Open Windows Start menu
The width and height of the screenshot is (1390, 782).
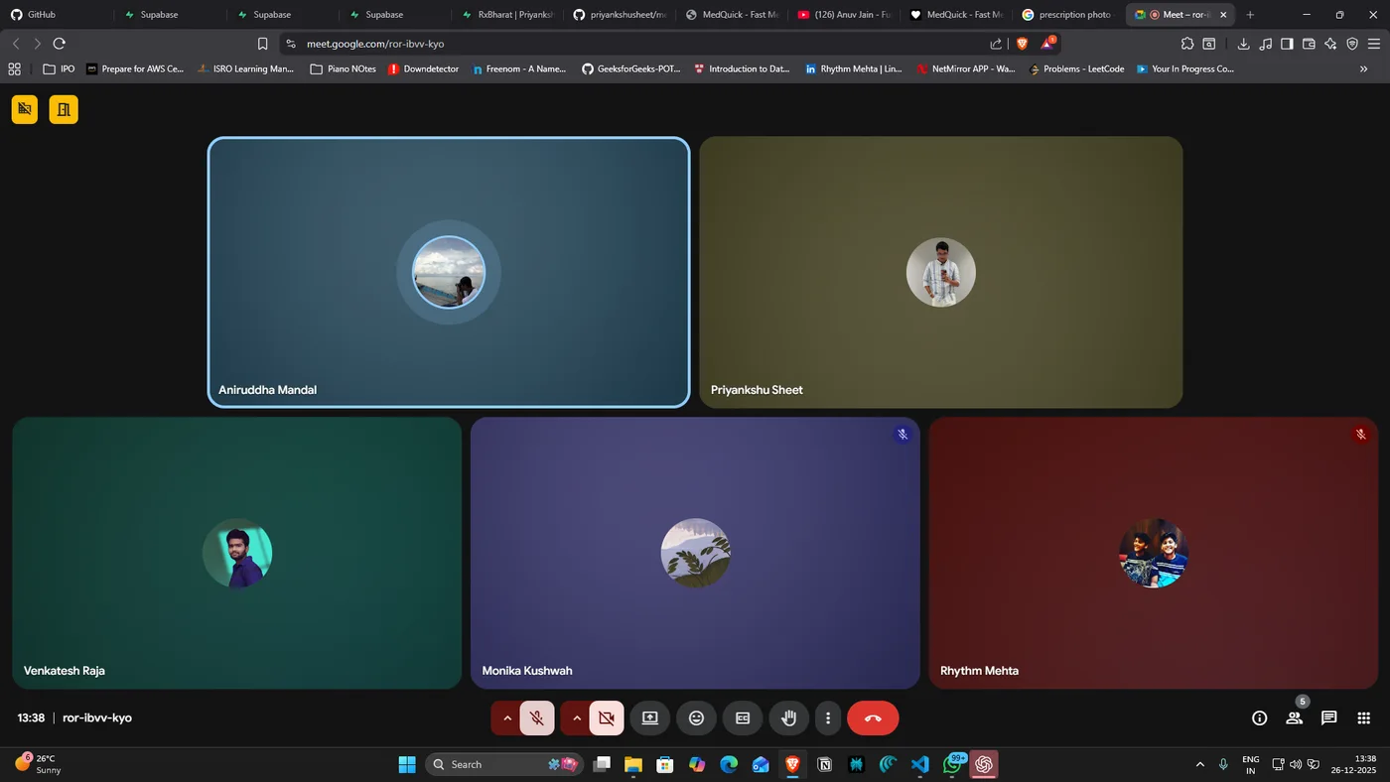[407, 764]
